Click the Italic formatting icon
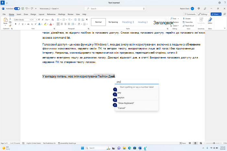Screen dimensions: 227x151 [19, 24]
